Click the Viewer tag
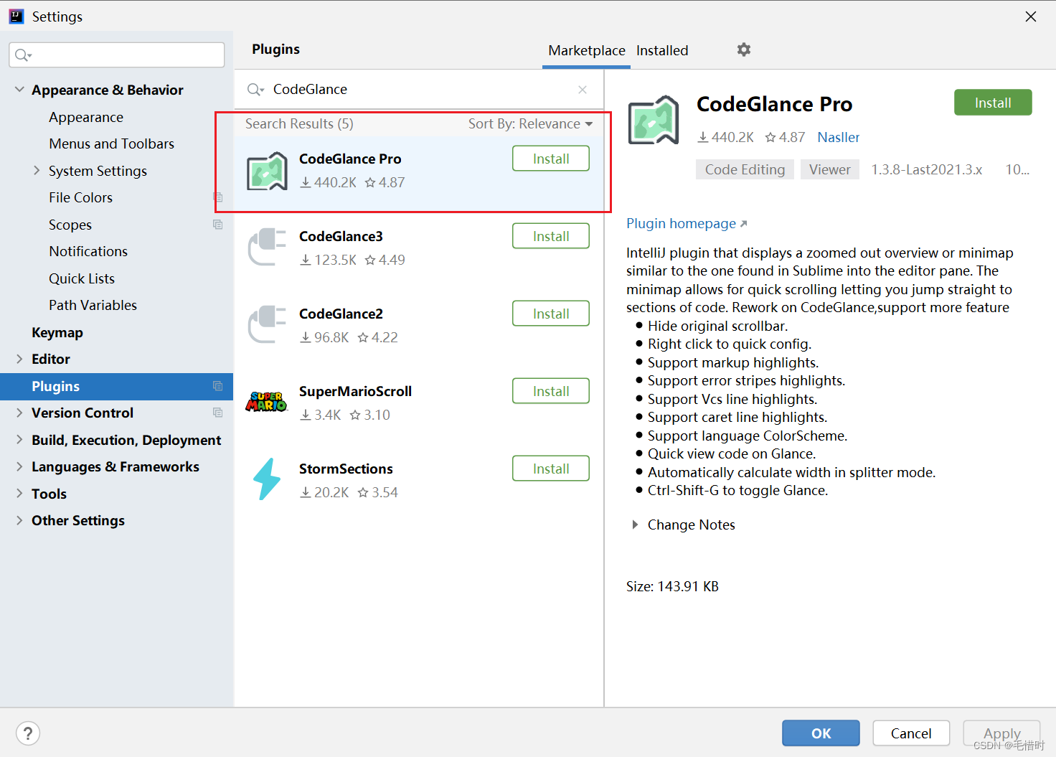The height and width of the screenshot is (757, 1056). tap(830, 169)
